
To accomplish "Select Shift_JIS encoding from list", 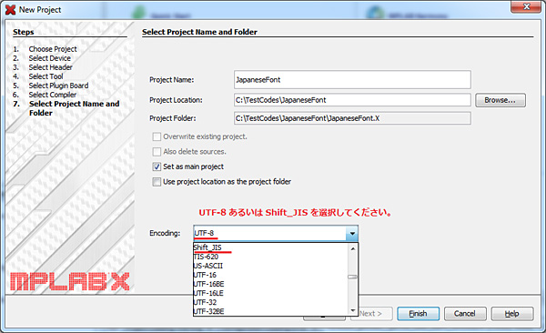I will point(270,247).
